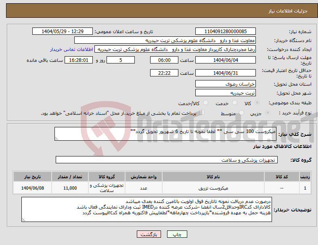Image resolution: width=318 pixels, height=245 pixels.
Task: Click the توضیحات خریدار label
Action: pyautogui.click(x=293, y=210)
